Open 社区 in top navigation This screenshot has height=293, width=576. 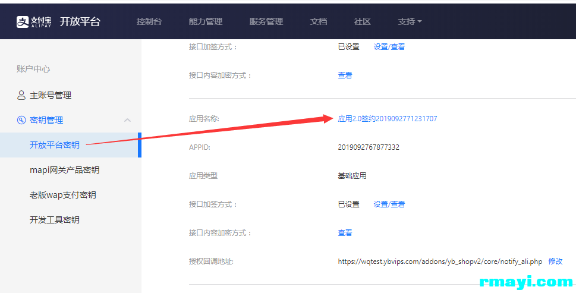[x=362, y=21]
